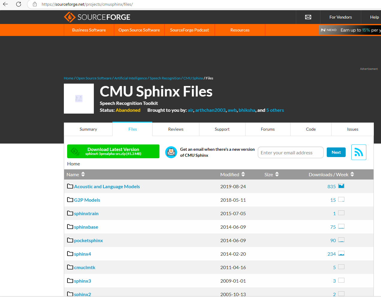Click the Next button for email signup
Screen dimensions: 381x297
[336, 152]
